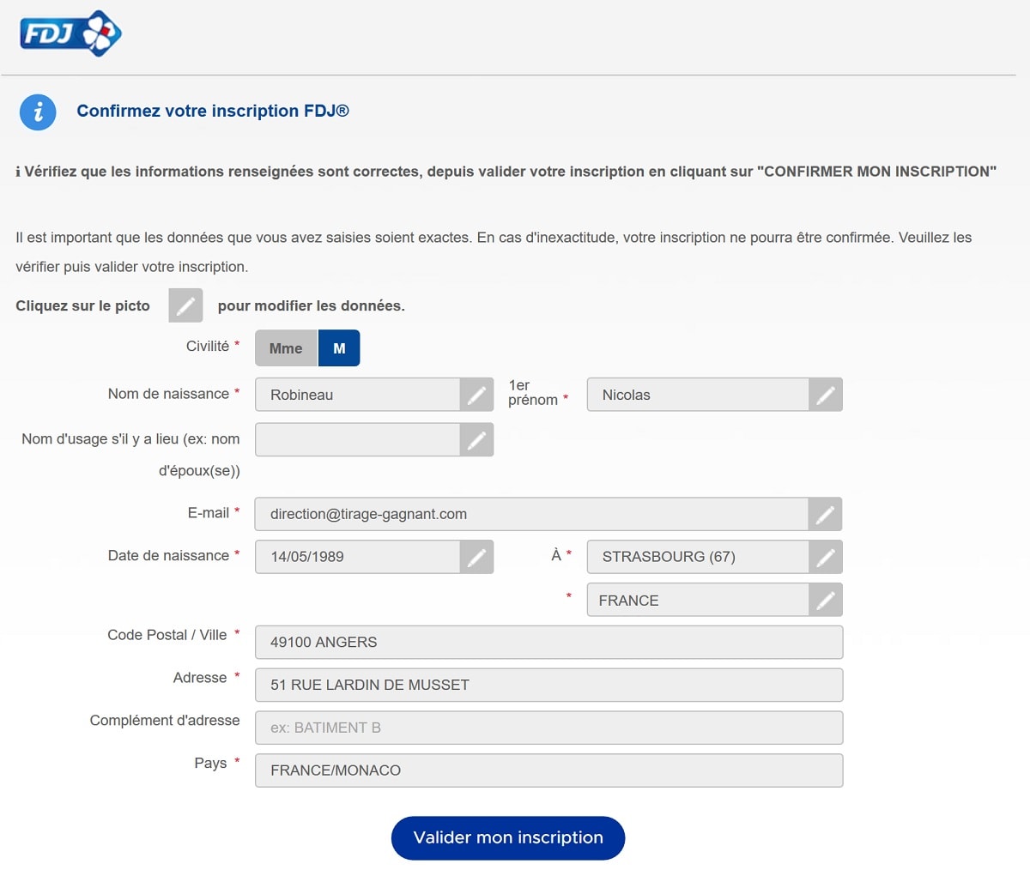Click the Complément d'adresse label

coord(165,721)
